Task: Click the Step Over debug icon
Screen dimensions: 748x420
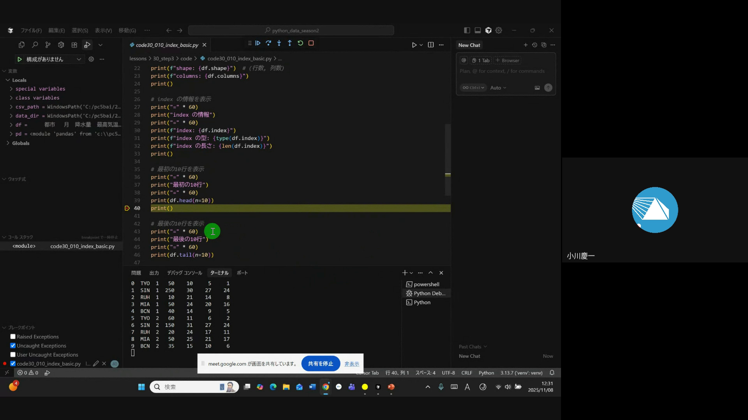Action: [268, 43]
